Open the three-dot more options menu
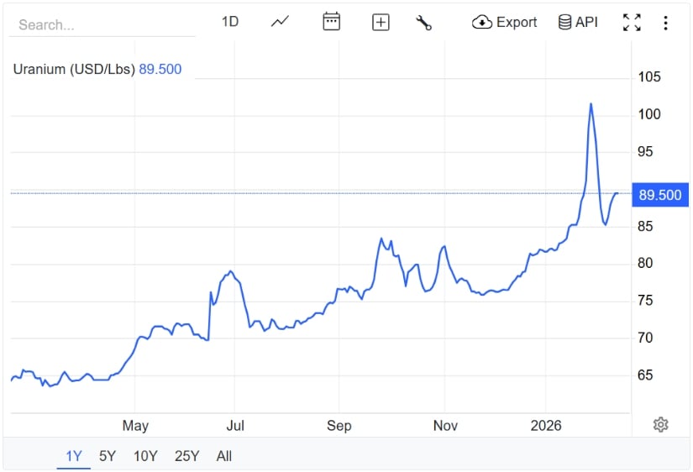The image size is (693, 472). [665, 23]
